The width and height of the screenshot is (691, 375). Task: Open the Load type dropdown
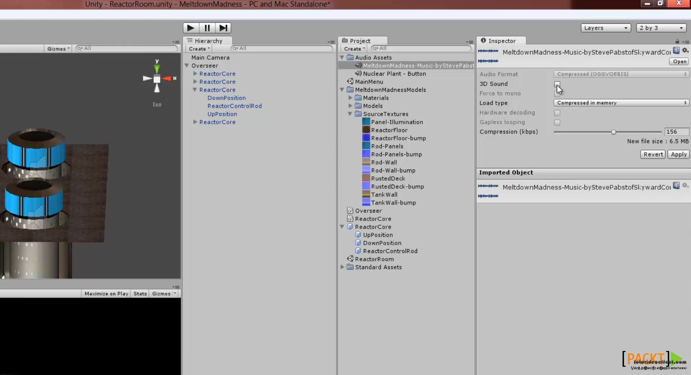(x=621, y=103)
